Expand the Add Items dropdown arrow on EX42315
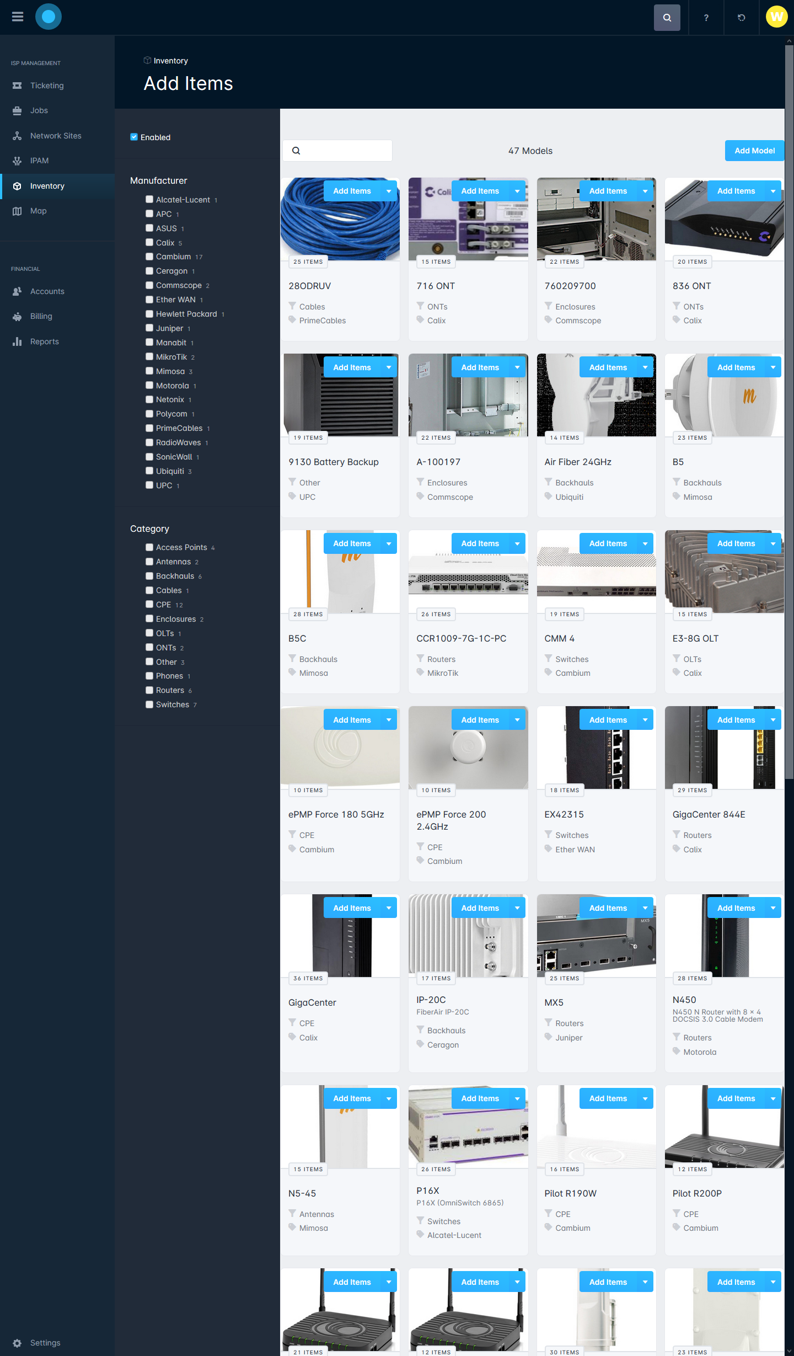The image size is (794, 1356). (x=645, y=720)
